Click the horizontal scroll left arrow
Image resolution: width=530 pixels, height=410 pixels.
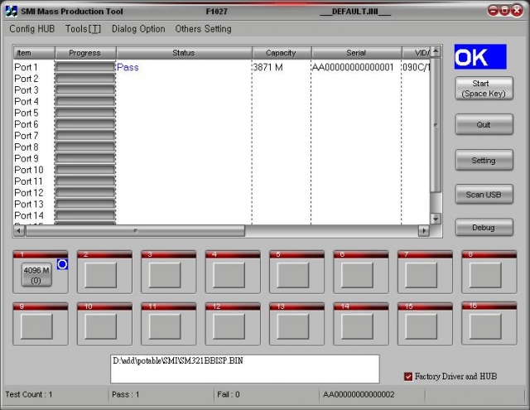pyautogui.click(x=19, y=231)
